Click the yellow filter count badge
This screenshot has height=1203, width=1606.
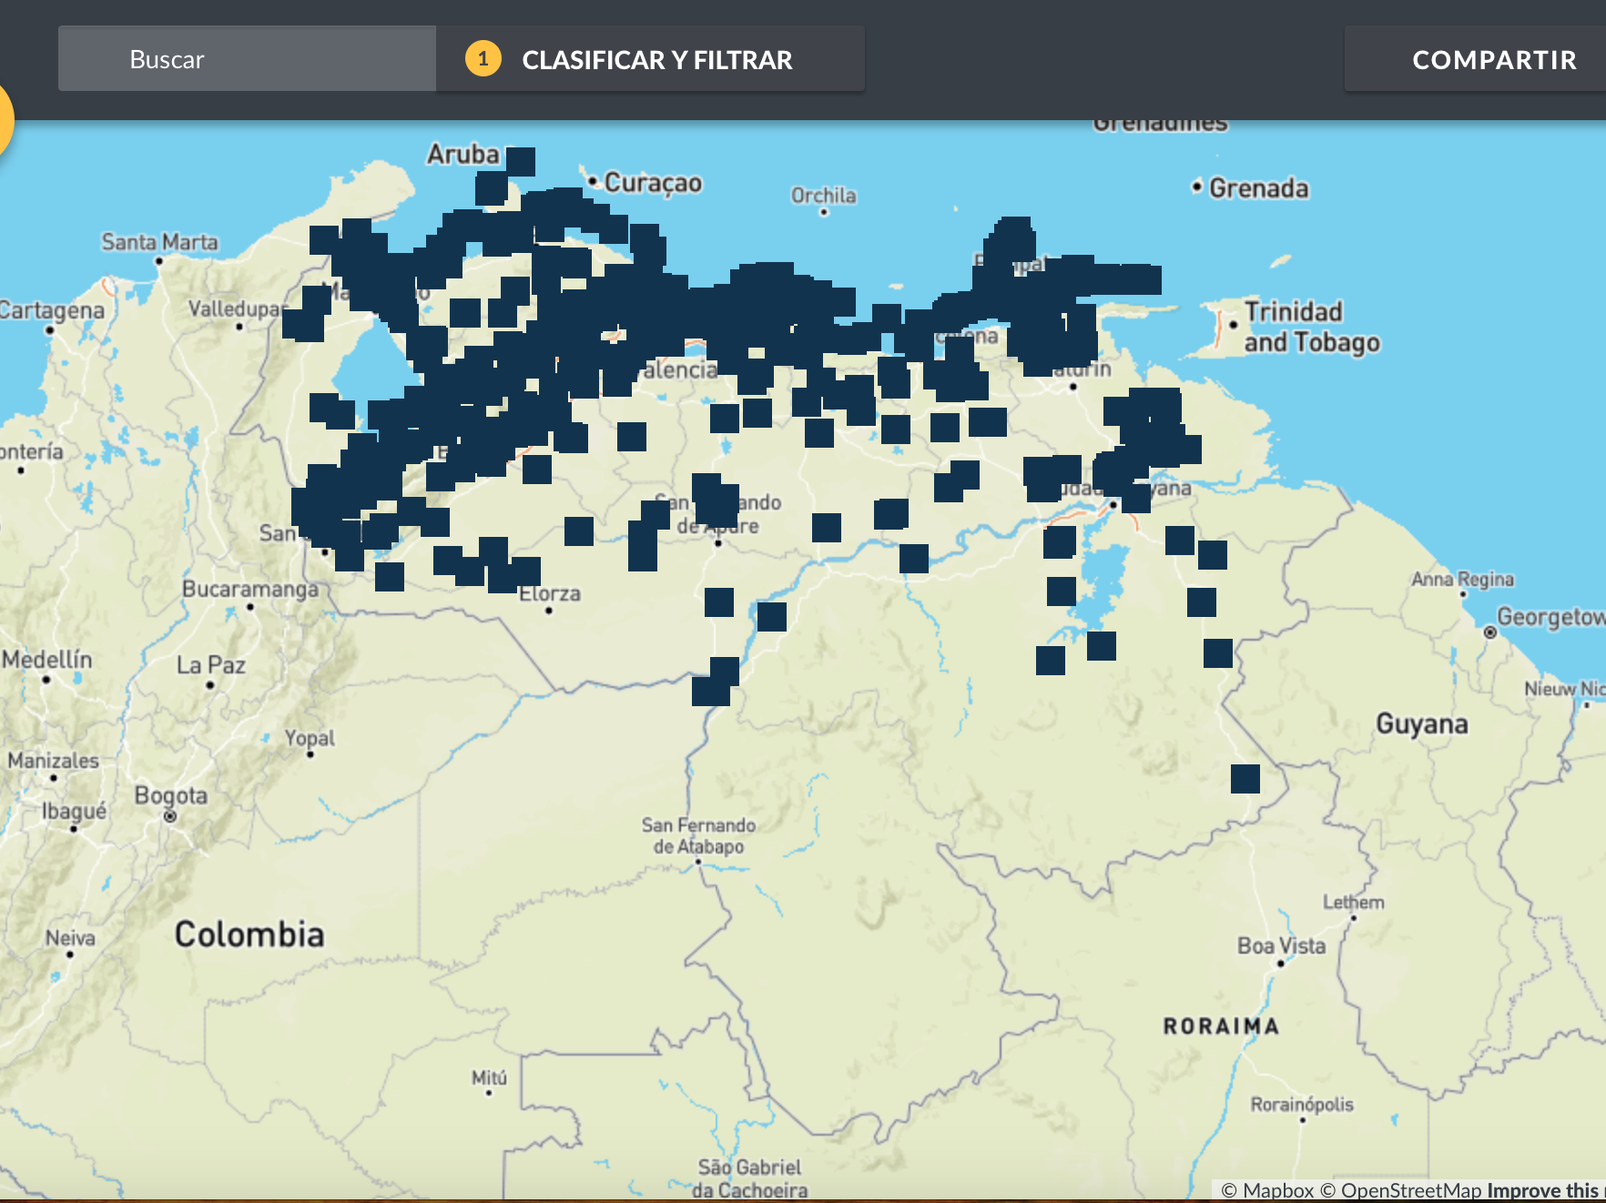[x=483, y=59]
